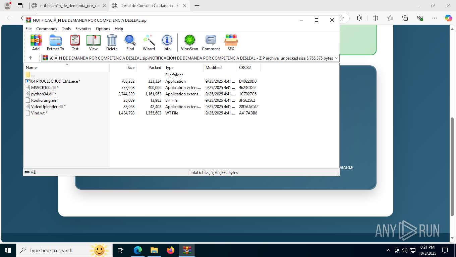Open Edge Collections icon
456x257 pixels.
(405, 18)
